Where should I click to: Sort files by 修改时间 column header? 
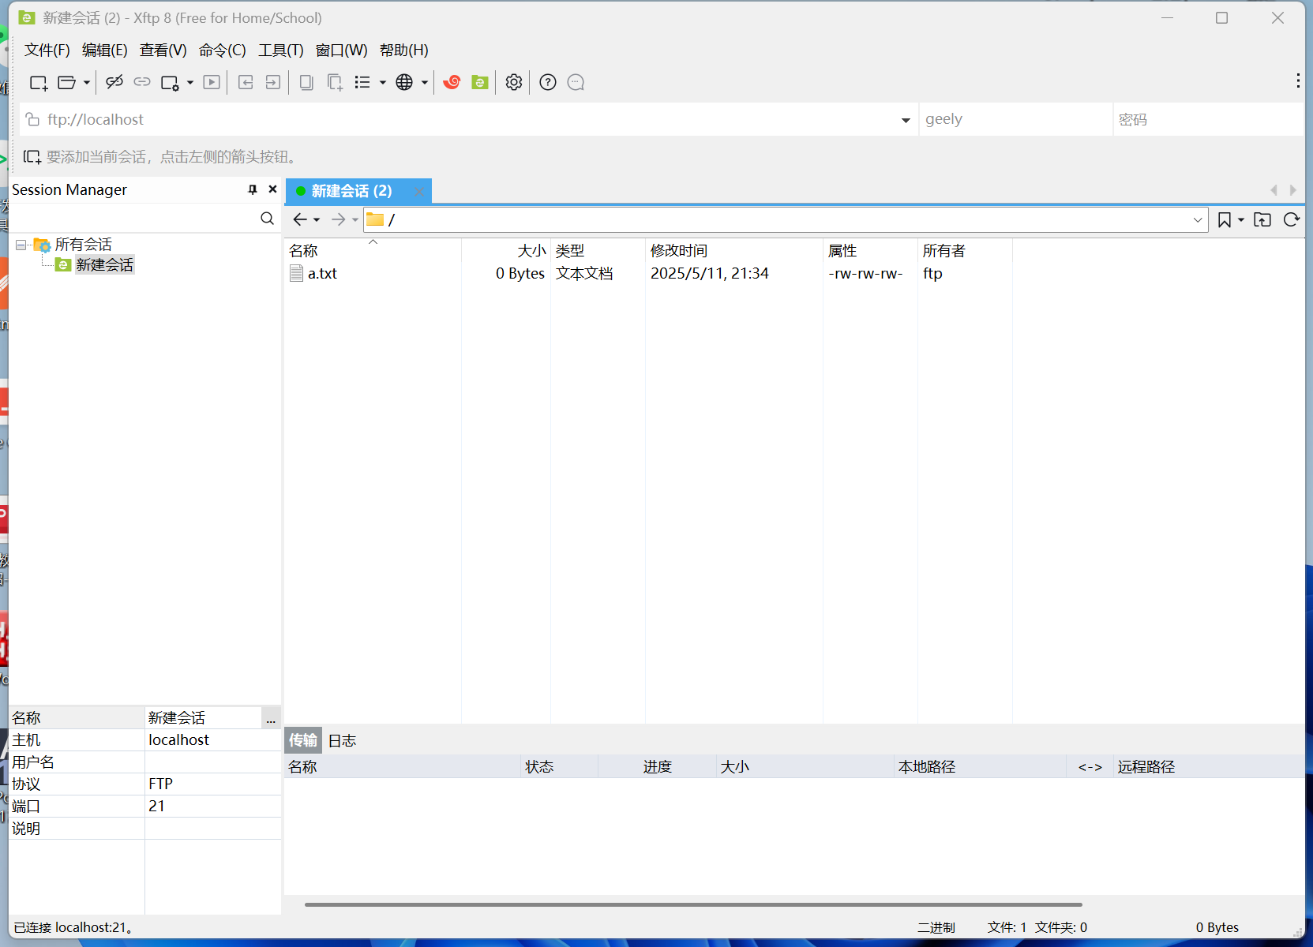click(x=734, y=250)
